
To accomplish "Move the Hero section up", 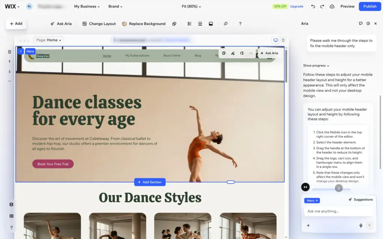I will click(x=9, y=62).
